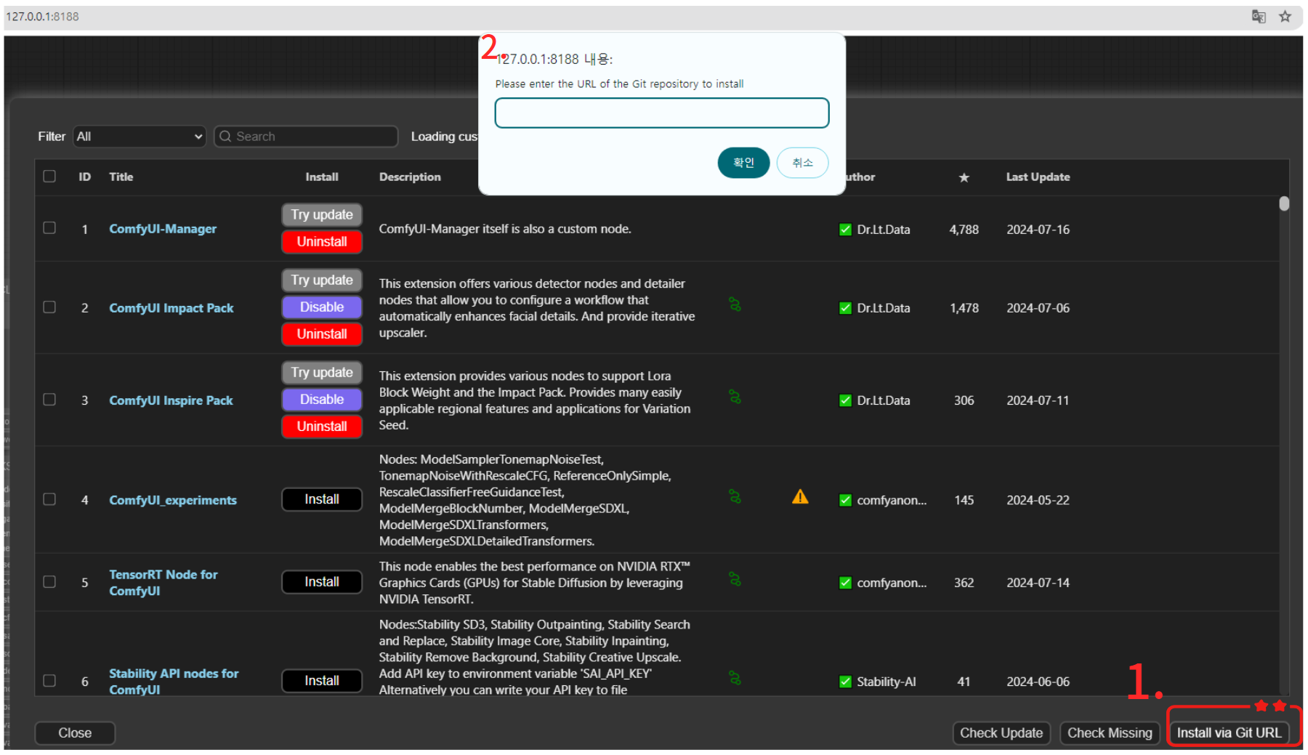1308x755 pixels.
Task: Confirm the Git URL dialog with 확인
Action: [x=743, y=162]
